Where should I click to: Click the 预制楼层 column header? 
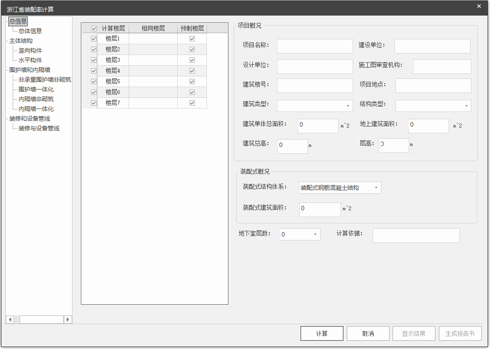coord(192,28)
